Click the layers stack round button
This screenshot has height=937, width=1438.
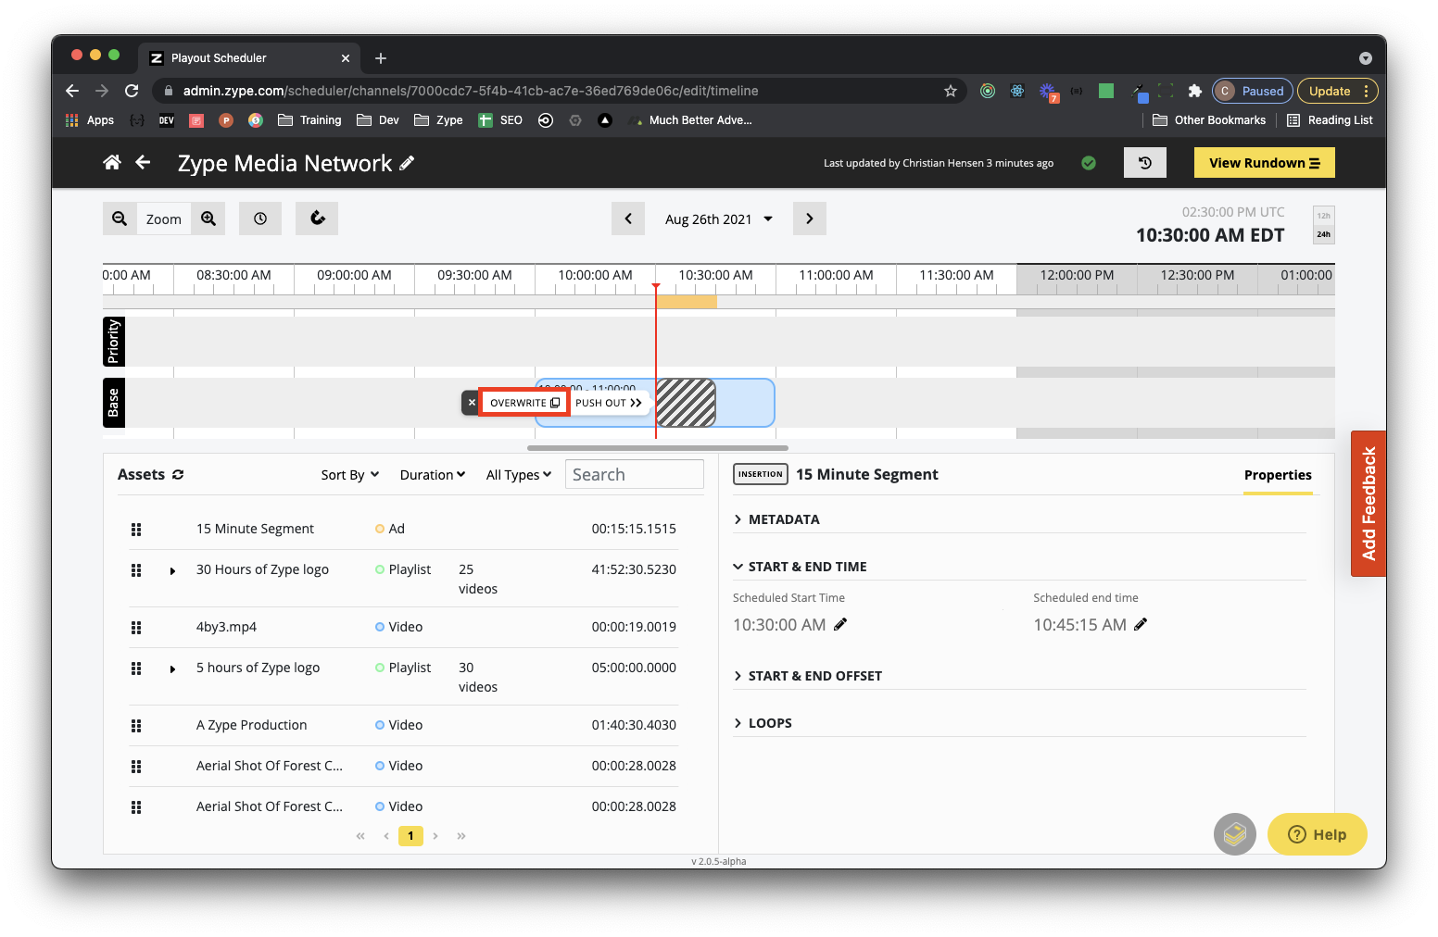pyautogui.click(x=1235, y=834)
